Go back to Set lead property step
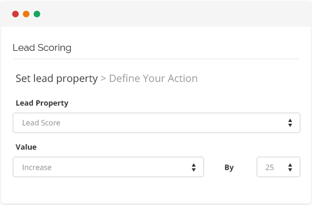This screenshot has height=205, width=312. 57,78
